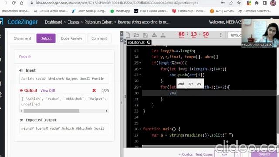This screenshot has width=279, height=157.
Task: Download code using download icon
Action: (154, 35)
